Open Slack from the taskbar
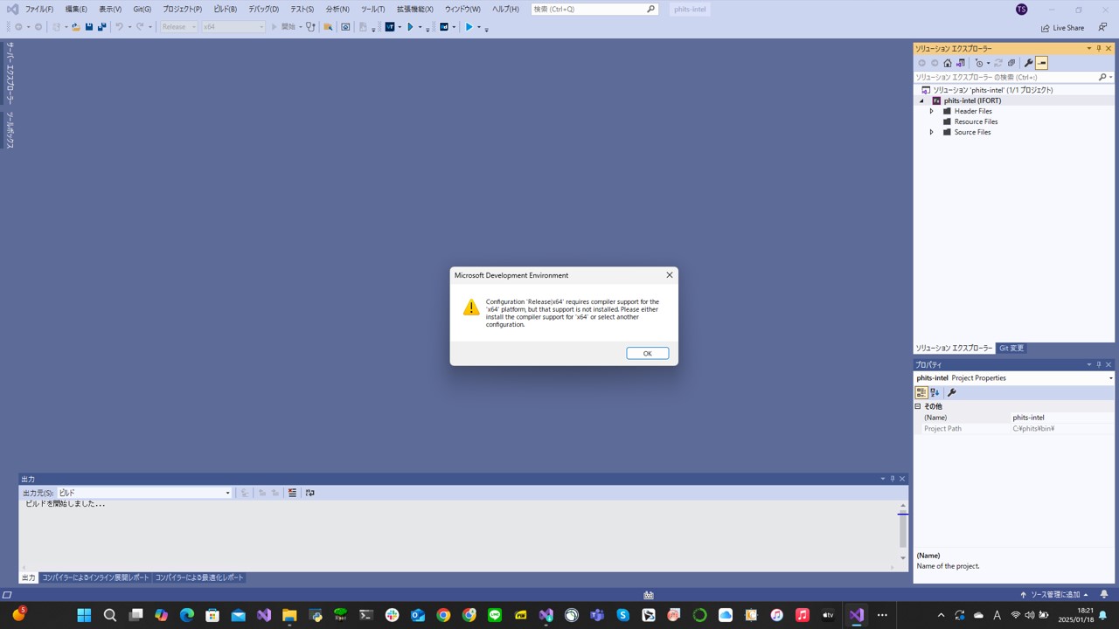The width and height of the screenshot is (1119, 629). click(392, 615)
